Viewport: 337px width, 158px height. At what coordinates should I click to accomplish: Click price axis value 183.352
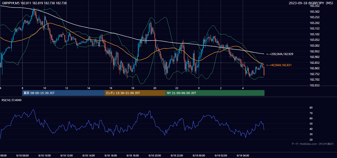pos(314,6)
